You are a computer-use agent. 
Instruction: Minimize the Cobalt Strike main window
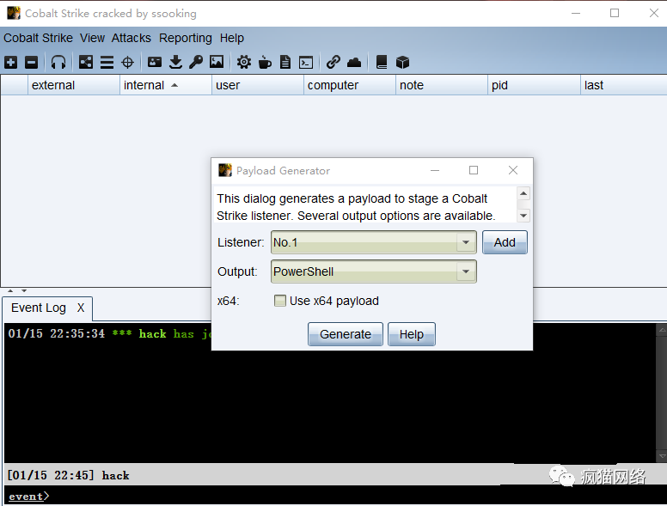pyautogui.click(x=576, y=14)
